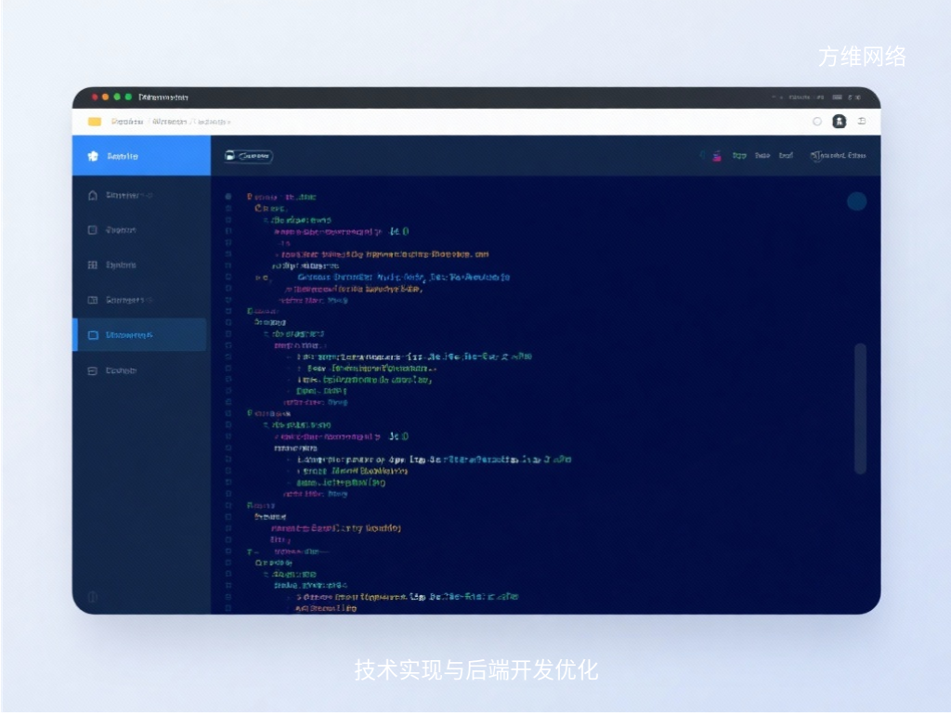This screenshot has width=951, height=713.
Task: Click the circular icon at the sidebar bottom
Action: [x=92, y=597]
